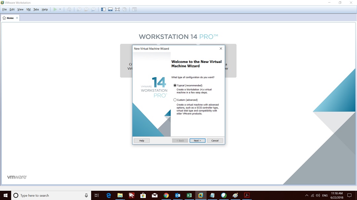The image size is (357, 200).
Task: Open the Edit menu
Action: tap(12, 9)
